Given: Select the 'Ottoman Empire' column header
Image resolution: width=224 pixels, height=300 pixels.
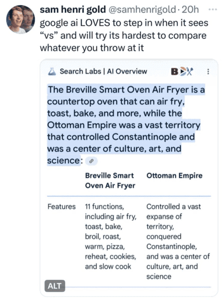Looking at the screenshot, I should (174, 175).
